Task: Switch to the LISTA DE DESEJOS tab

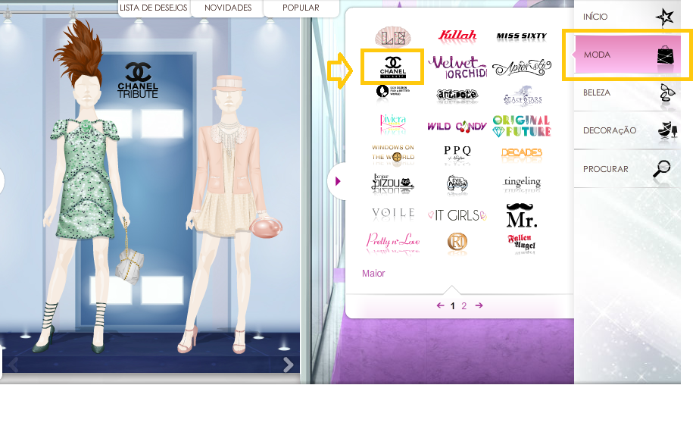Action: (x=154, y=8)
